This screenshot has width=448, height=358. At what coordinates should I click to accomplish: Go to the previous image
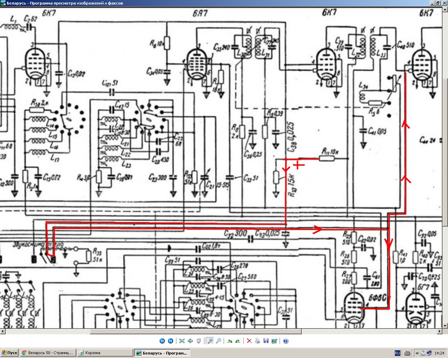(x=162, y=341)
